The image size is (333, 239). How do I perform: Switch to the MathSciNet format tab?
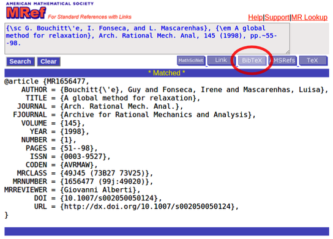[x=191, y=61]
